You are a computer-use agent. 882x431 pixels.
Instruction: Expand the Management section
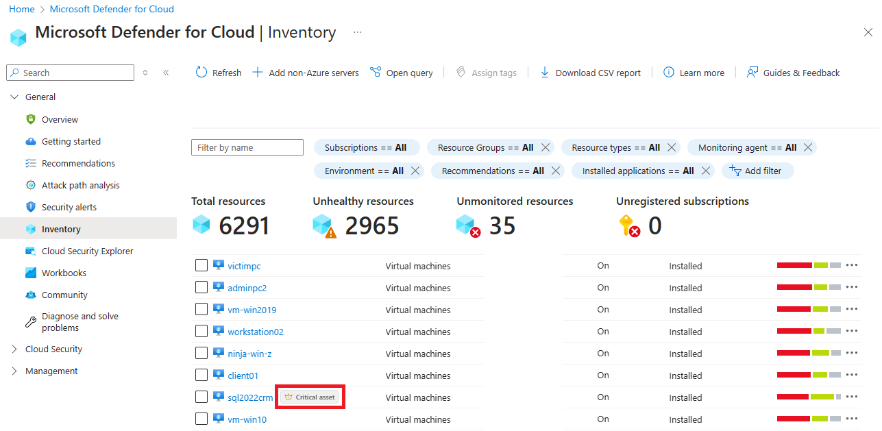[15, 371]
